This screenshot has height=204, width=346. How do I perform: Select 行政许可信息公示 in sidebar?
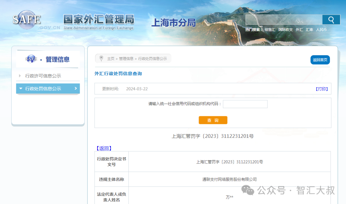[x=43, y=76]
